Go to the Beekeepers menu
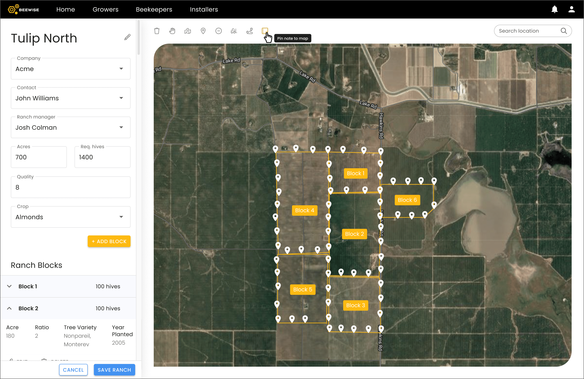 coord(154,10)
